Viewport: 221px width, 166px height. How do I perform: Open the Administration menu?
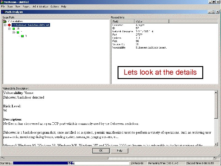click(40, 6)
